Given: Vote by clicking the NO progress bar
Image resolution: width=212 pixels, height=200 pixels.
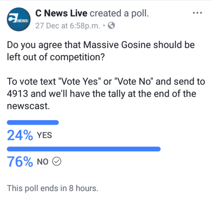Looking at the screenshot, I should (84, 149).
